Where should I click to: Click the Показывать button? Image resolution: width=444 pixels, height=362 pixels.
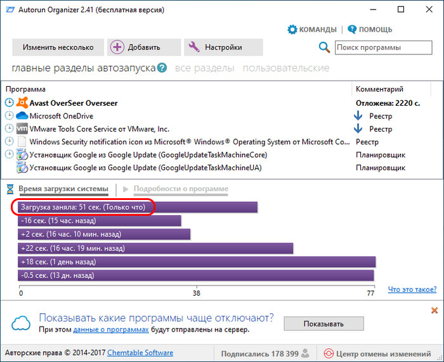click(x=323, y=323)
